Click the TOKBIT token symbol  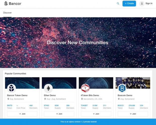[x=84, y=105]
